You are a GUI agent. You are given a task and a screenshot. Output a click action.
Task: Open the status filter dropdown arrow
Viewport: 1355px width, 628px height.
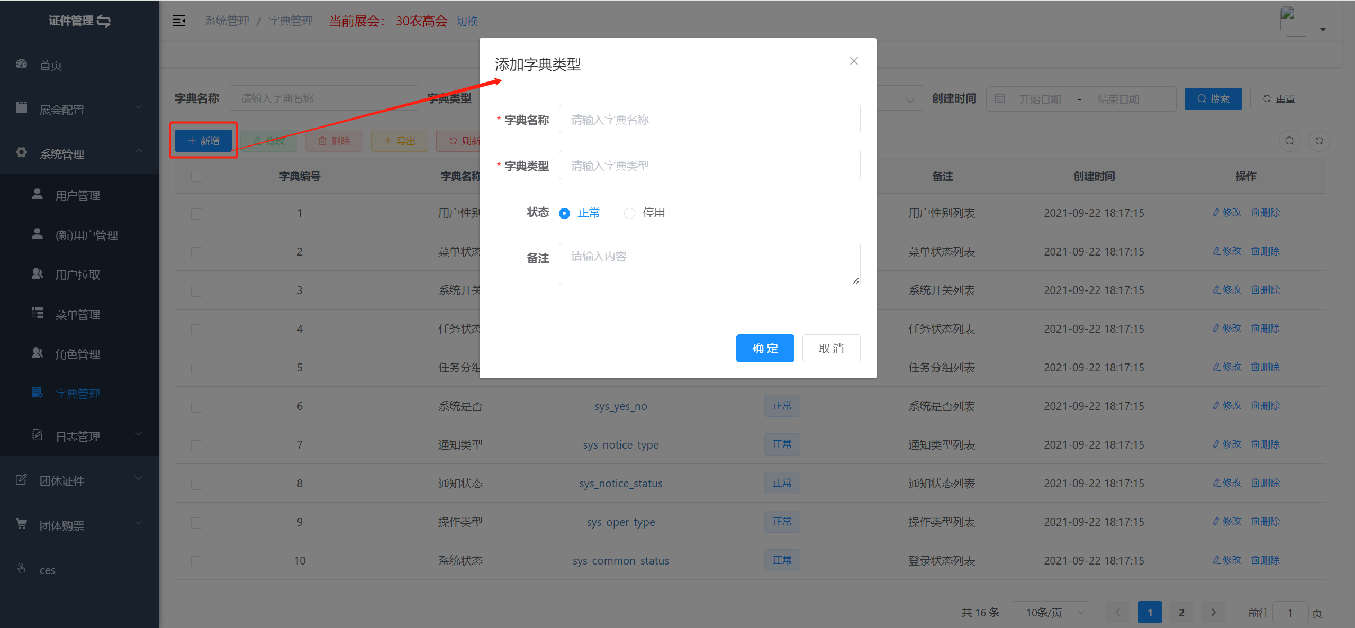click(x=910, y=100)
